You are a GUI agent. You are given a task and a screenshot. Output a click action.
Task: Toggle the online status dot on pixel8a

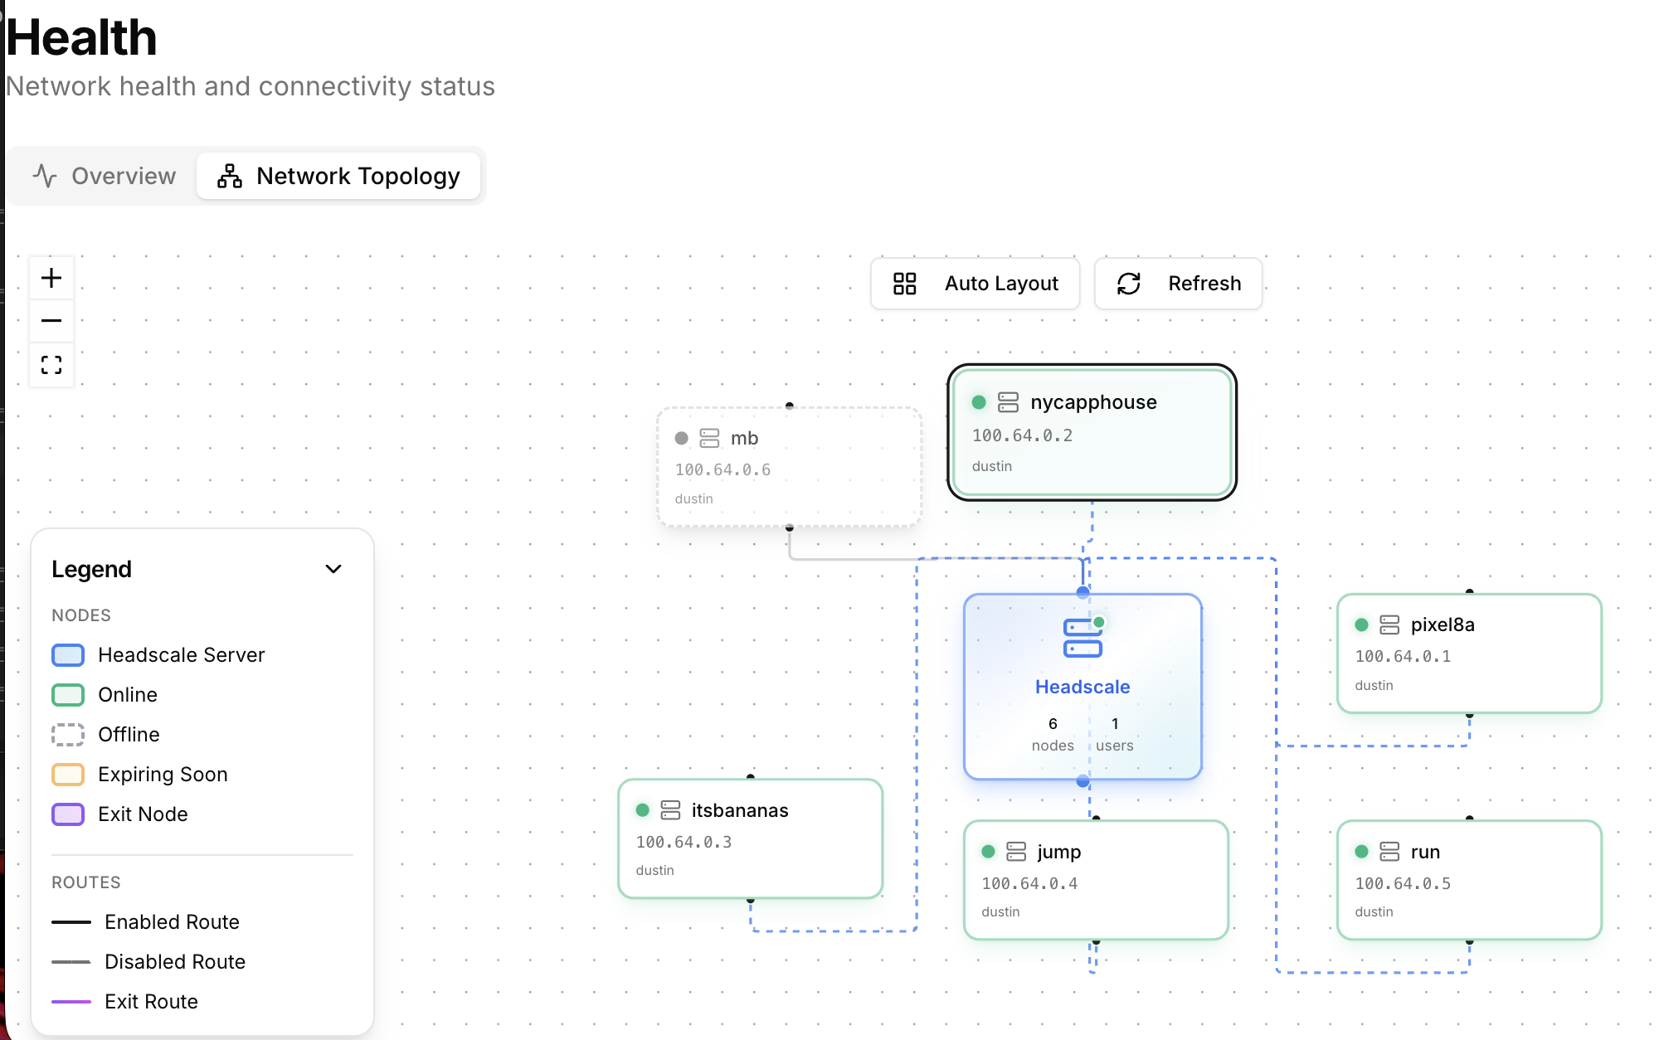pyautogui.click(x=1360, y=624)
